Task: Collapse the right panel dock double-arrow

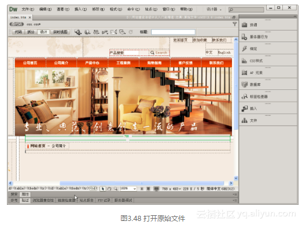Action: pyautogui.click(x=295, y=17)
